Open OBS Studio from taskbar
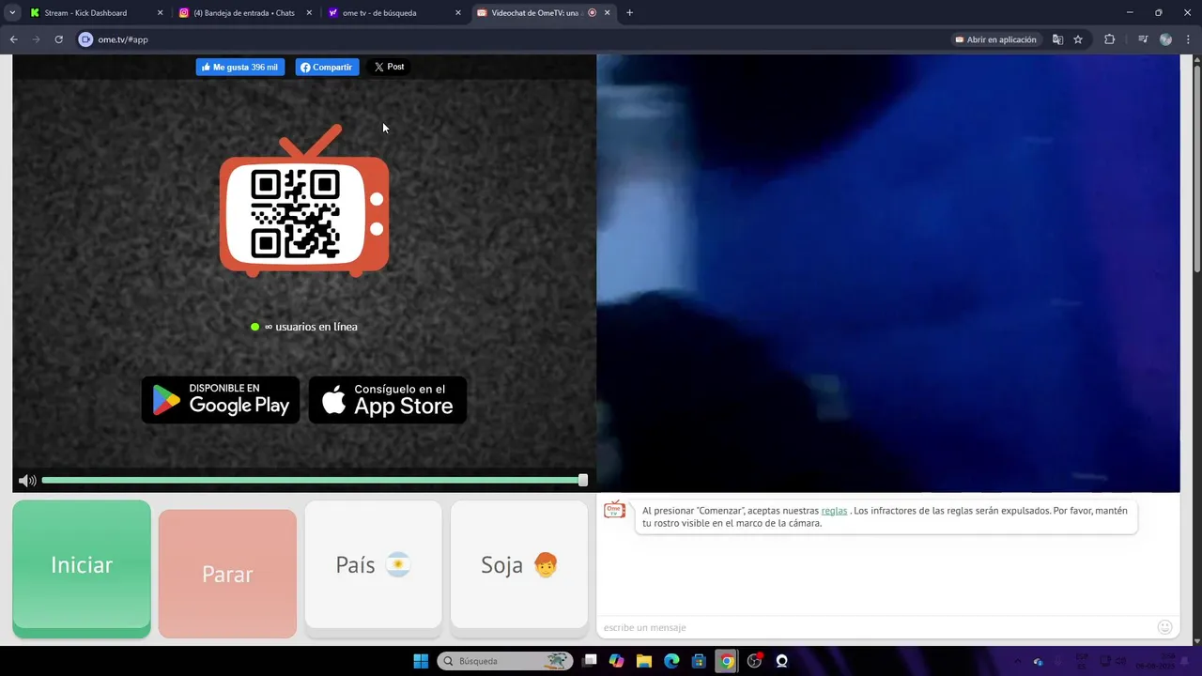Viewport: 1202px width, 676px height. tap(754, 661)
